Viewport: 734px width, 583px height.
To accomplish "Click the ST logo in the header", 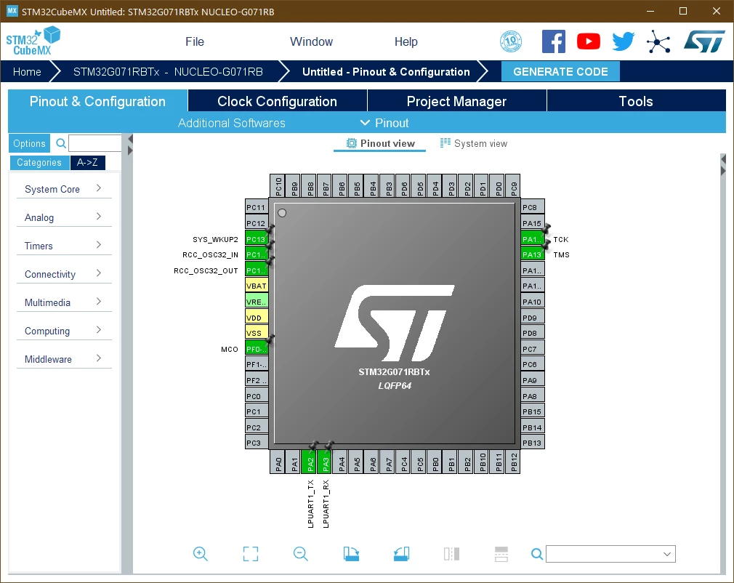I will [x=704, y=41].
